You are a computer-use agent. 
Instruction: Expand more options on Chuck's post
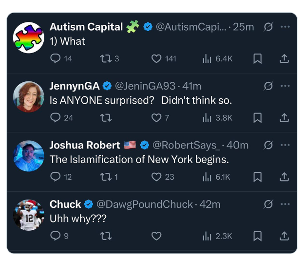pyautogui.click(x=285, y=204)
